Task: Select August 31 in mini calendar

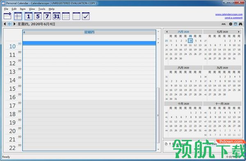Action: 176,99
